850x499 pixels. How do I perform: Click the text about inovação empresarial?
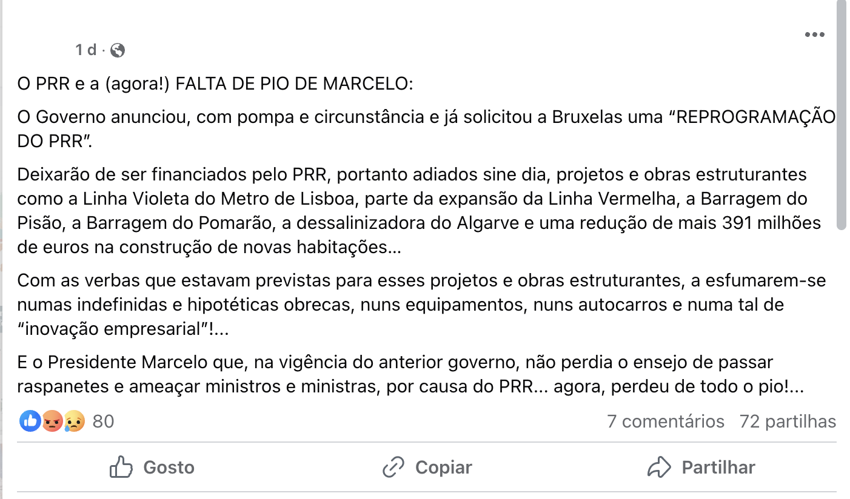pyautogui.click(x=122, y=330)
